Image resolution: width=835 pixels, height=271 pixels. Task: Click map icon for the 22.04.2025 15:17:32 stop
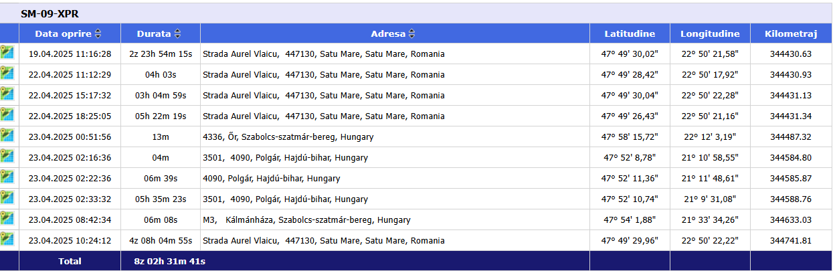coord(7,94)
